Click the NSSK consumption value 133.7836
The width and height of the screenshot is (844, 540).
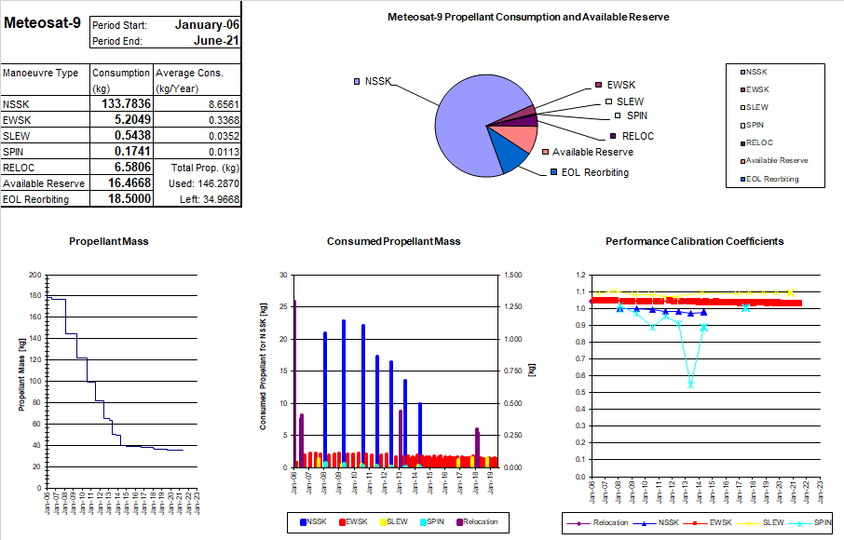pyautogui.click(x=126, y=103)
